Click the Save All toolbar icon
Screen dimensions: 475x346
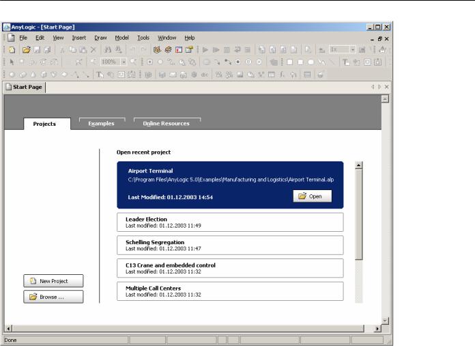click(x=47, y=50)
